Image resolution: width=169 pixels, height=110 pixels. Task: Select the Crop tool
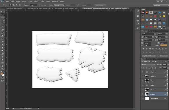coord(3,24)
